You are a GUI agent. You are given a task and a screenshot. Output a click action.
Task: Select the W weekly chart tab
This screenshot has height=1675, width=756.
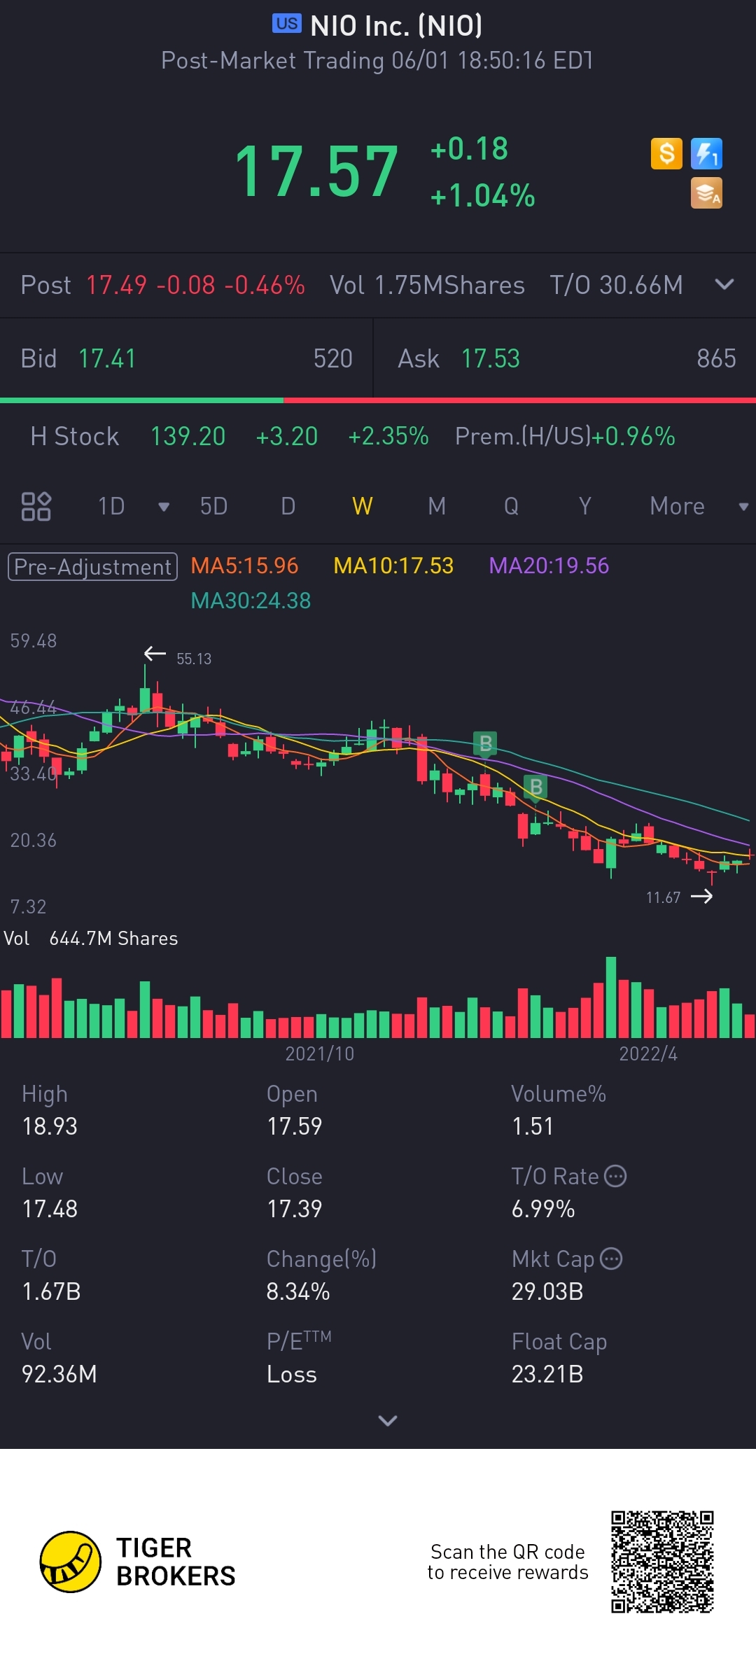point(362,506)
